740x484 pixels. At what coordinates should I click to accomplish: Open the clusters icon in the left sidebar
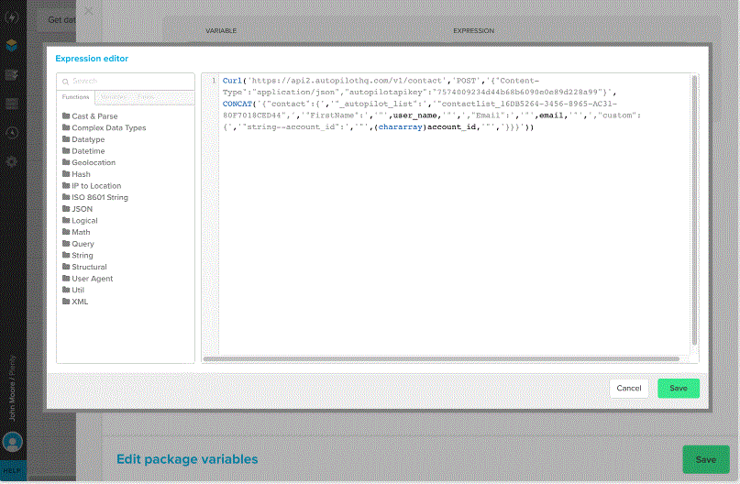[11, 104]
